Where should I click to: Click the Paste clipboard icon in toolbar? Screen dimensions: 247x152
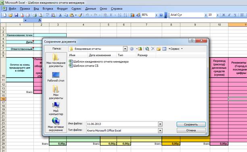tap(72, 15)
